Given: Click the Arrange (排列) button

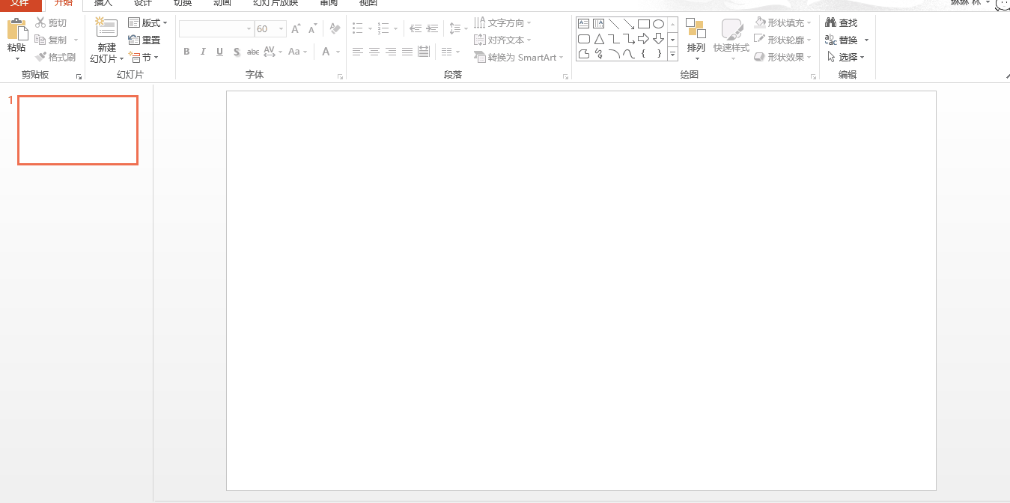Looking at the screenshot, I should tap(696, 40).
